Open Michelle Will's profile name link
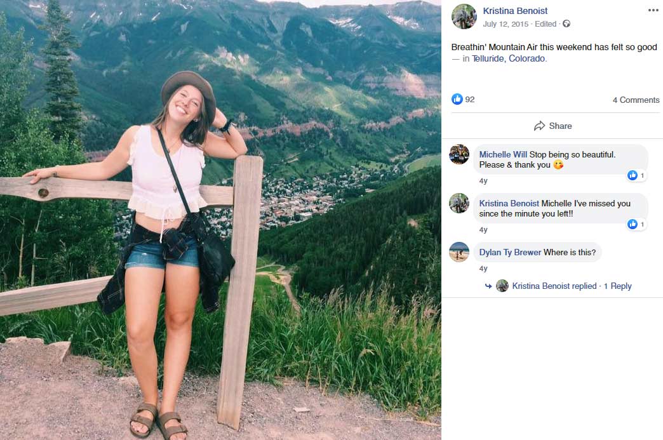The height and width of the screenshot is (440, 663). coord(503,154)
